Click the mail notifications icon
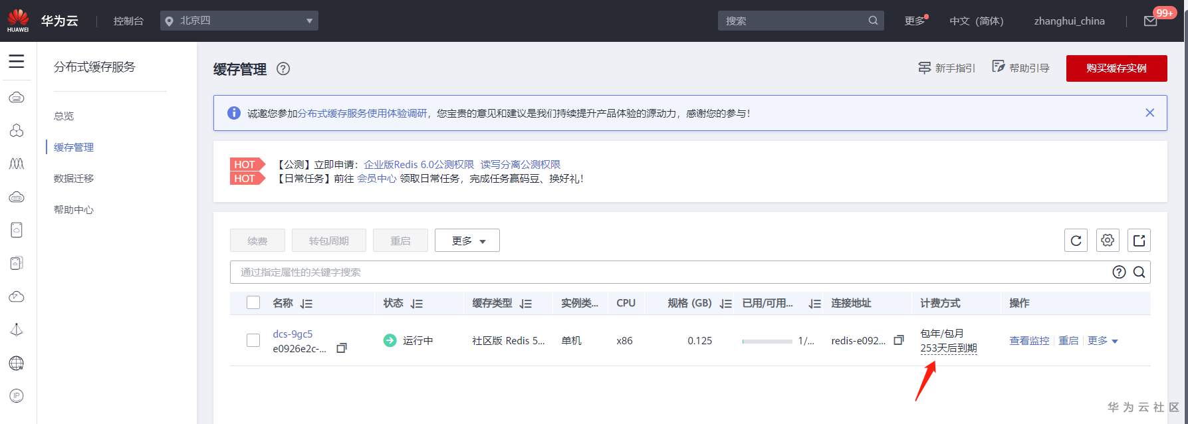 point(1151,21)
